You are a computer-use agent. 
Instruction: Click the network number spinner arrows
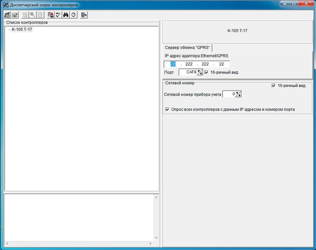click(x=238, y=94)
